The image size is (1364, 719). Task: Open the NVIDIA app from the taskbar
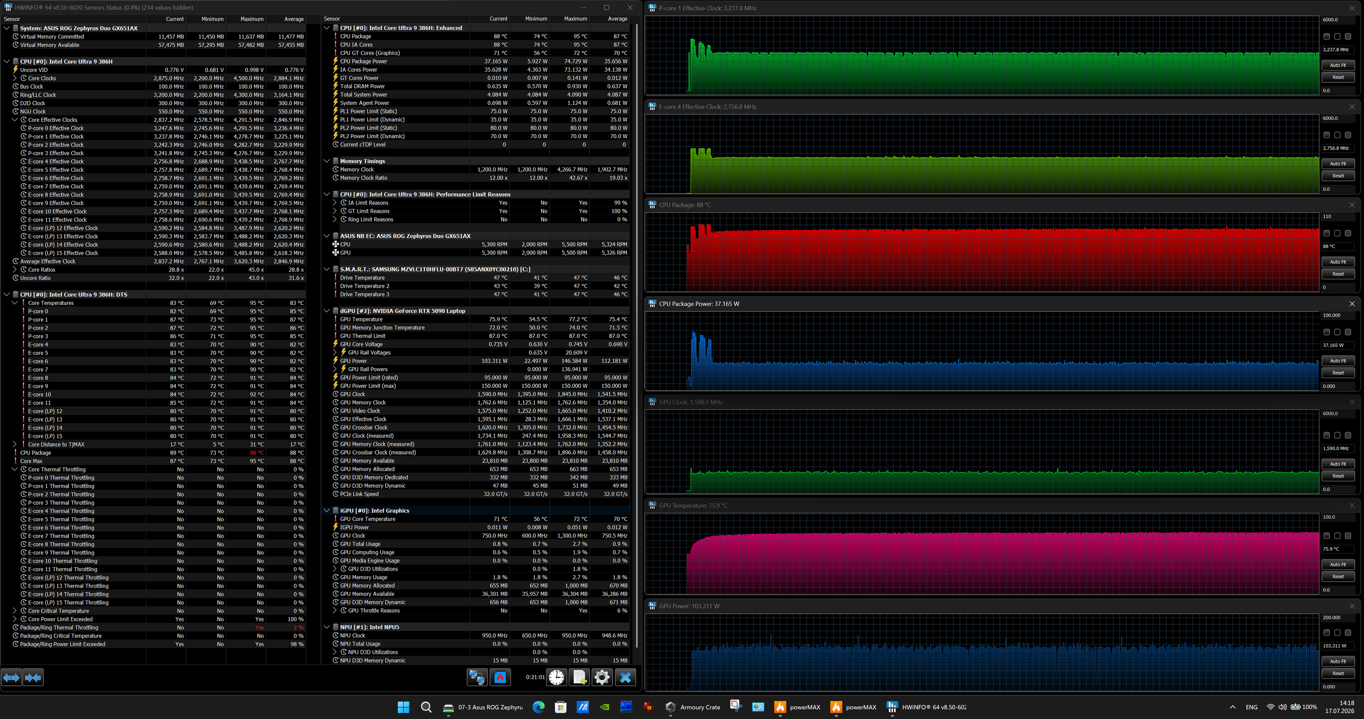tap(604, 707)
